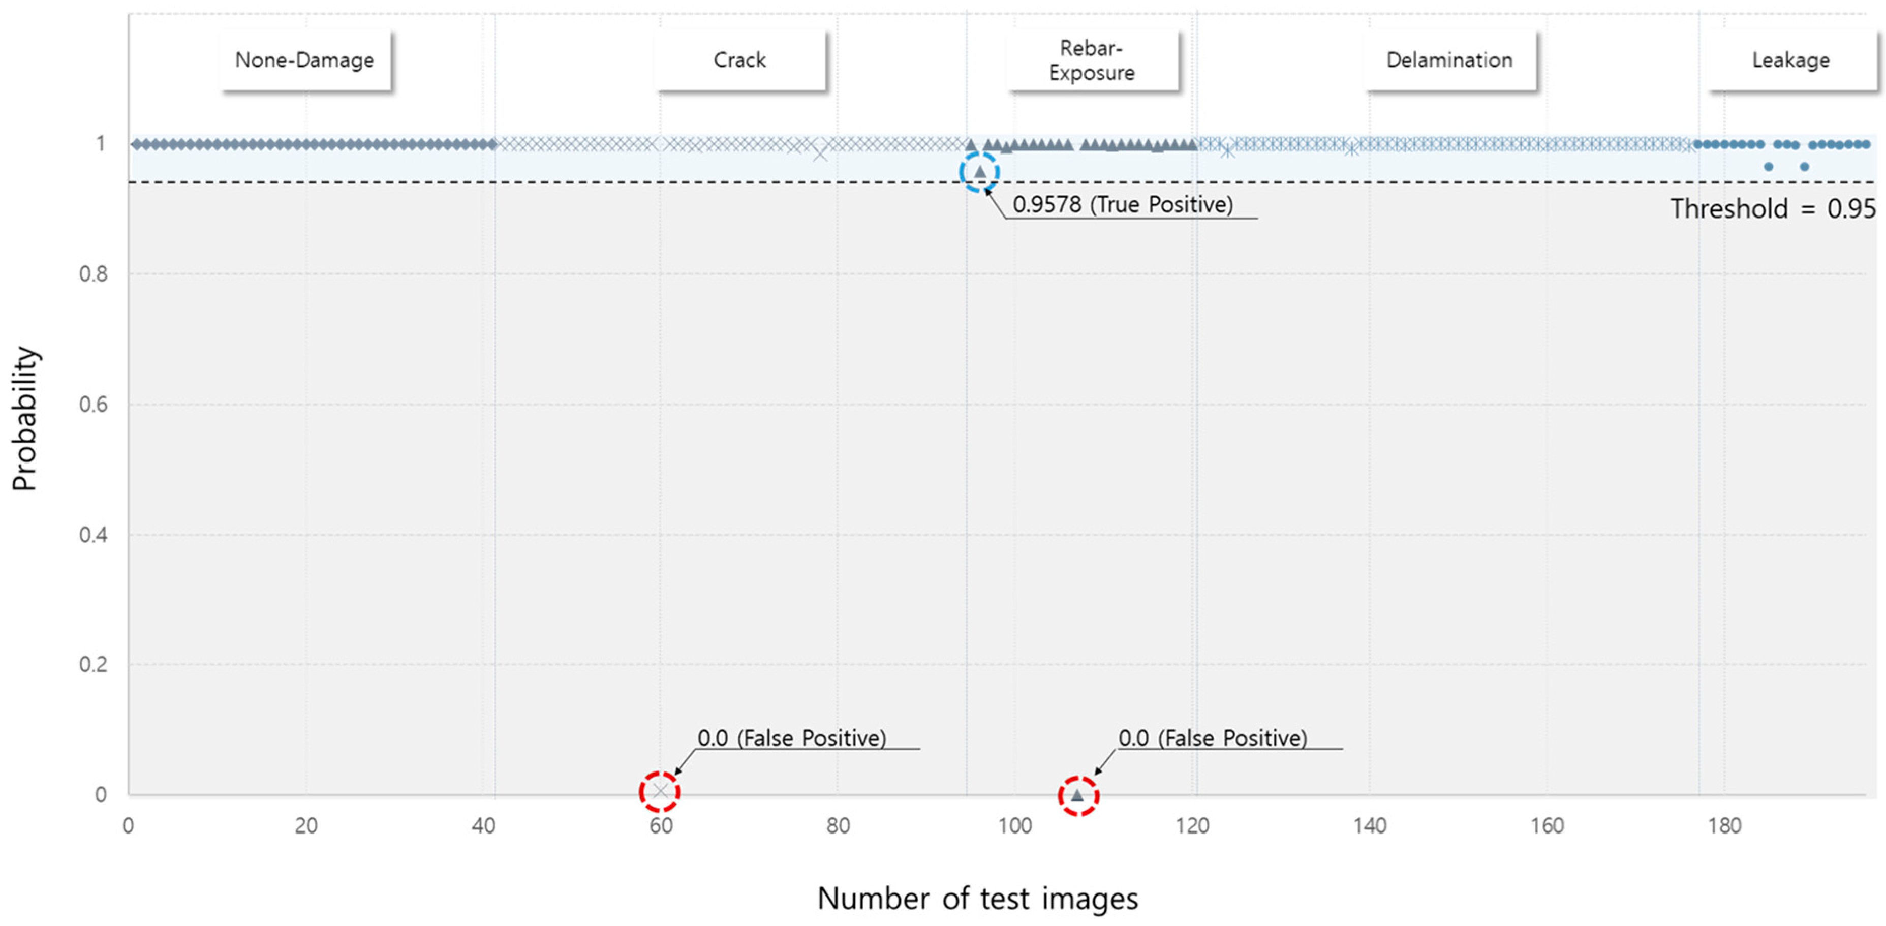Image resolution: width=1886 pixels, height=926 pixels.
Task: Click the 0.9578 (True Positive) annotation
Action: tap(1122, 204)
